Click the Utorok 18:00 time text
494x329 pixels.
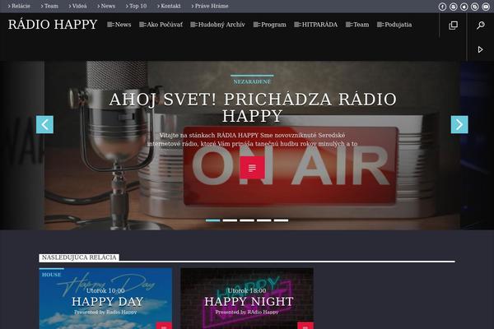coord(247,290)
